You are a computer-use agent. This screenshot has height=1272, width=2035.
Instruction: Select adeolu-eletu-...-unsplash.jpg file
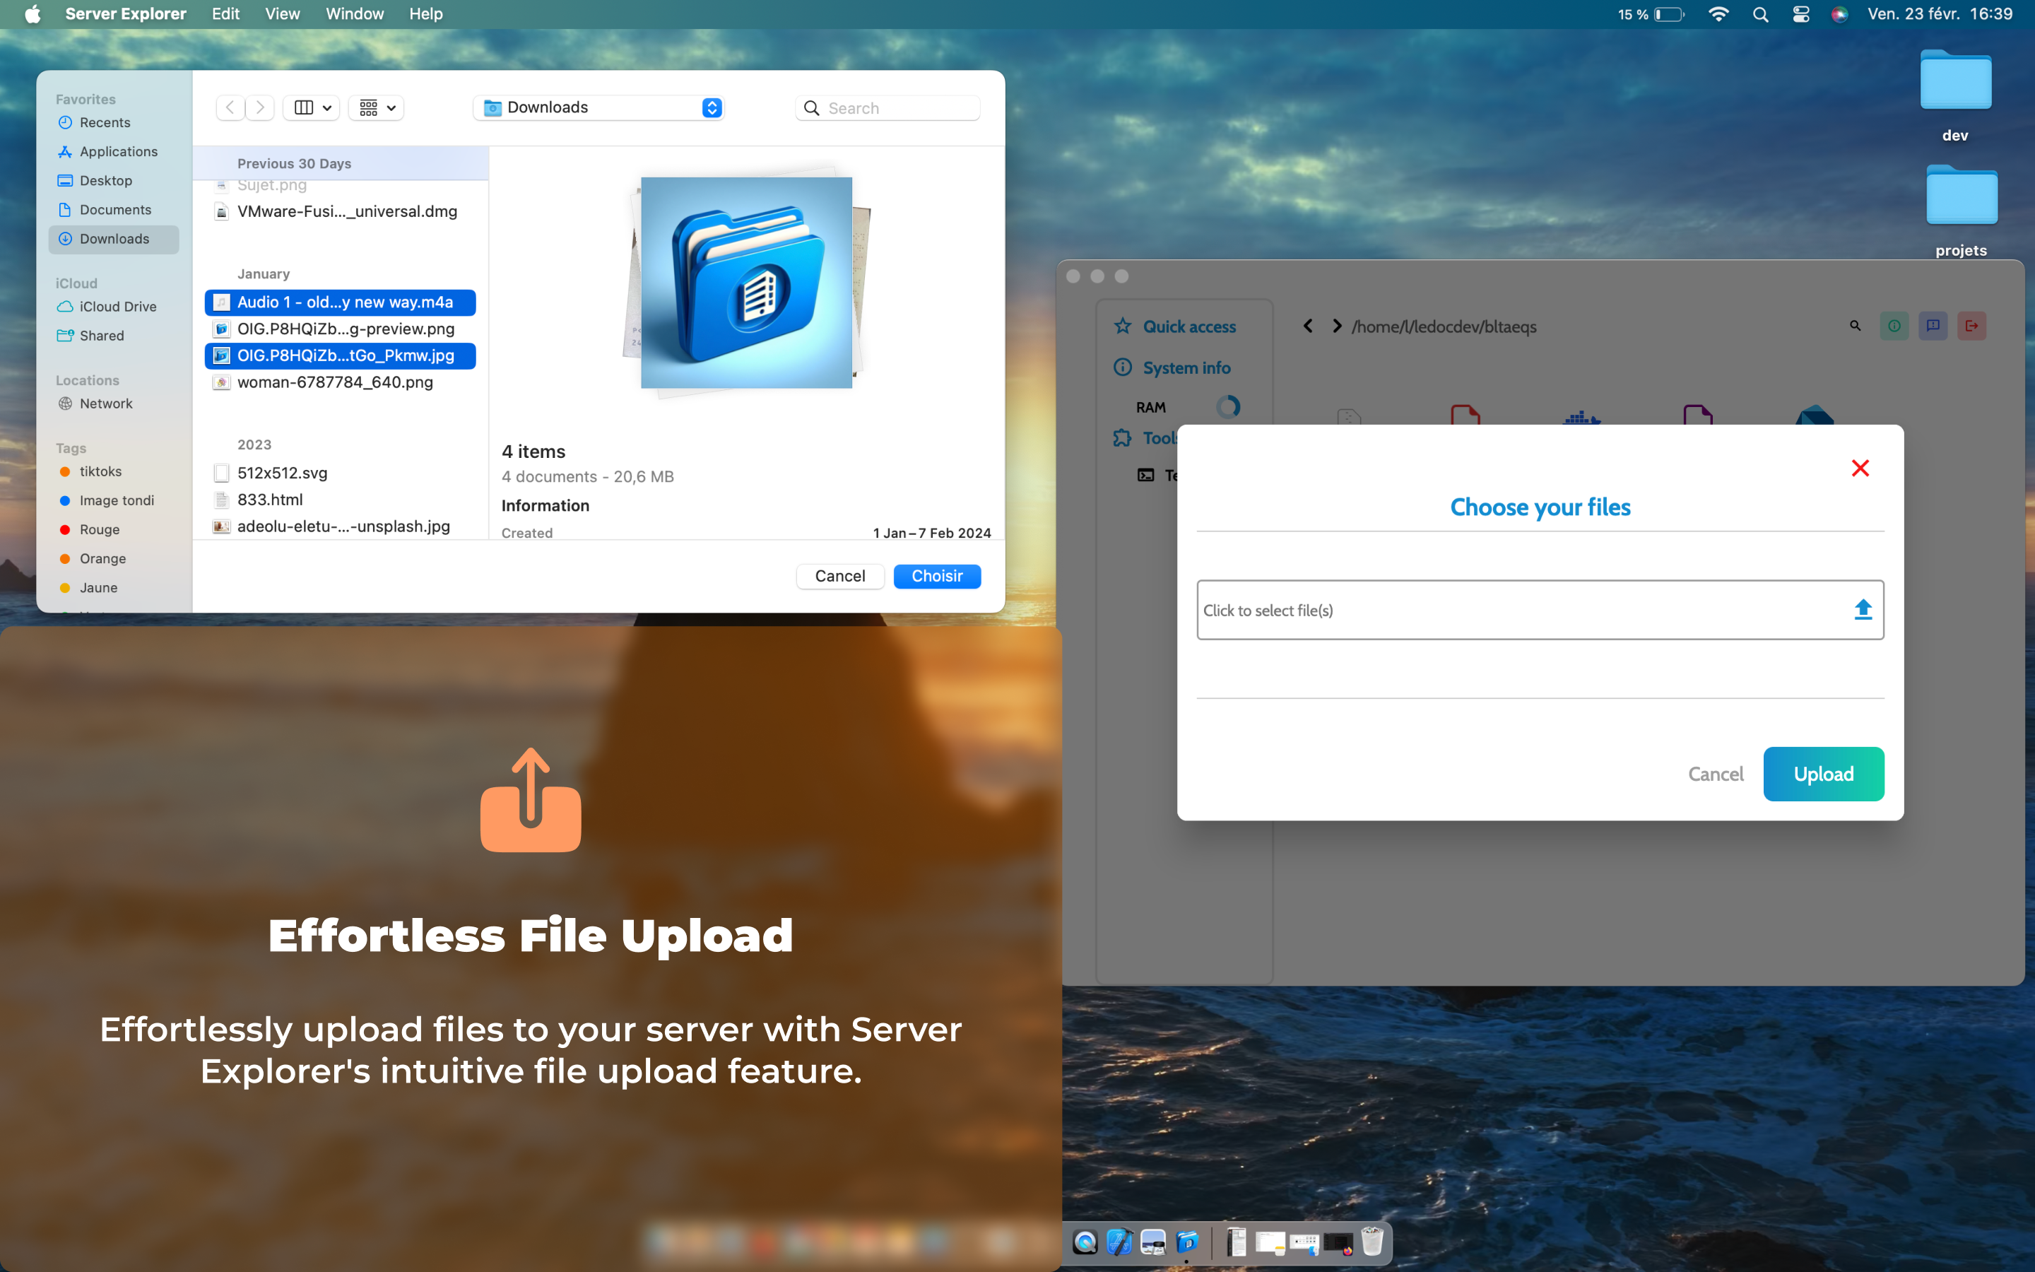tap(340, 526)
